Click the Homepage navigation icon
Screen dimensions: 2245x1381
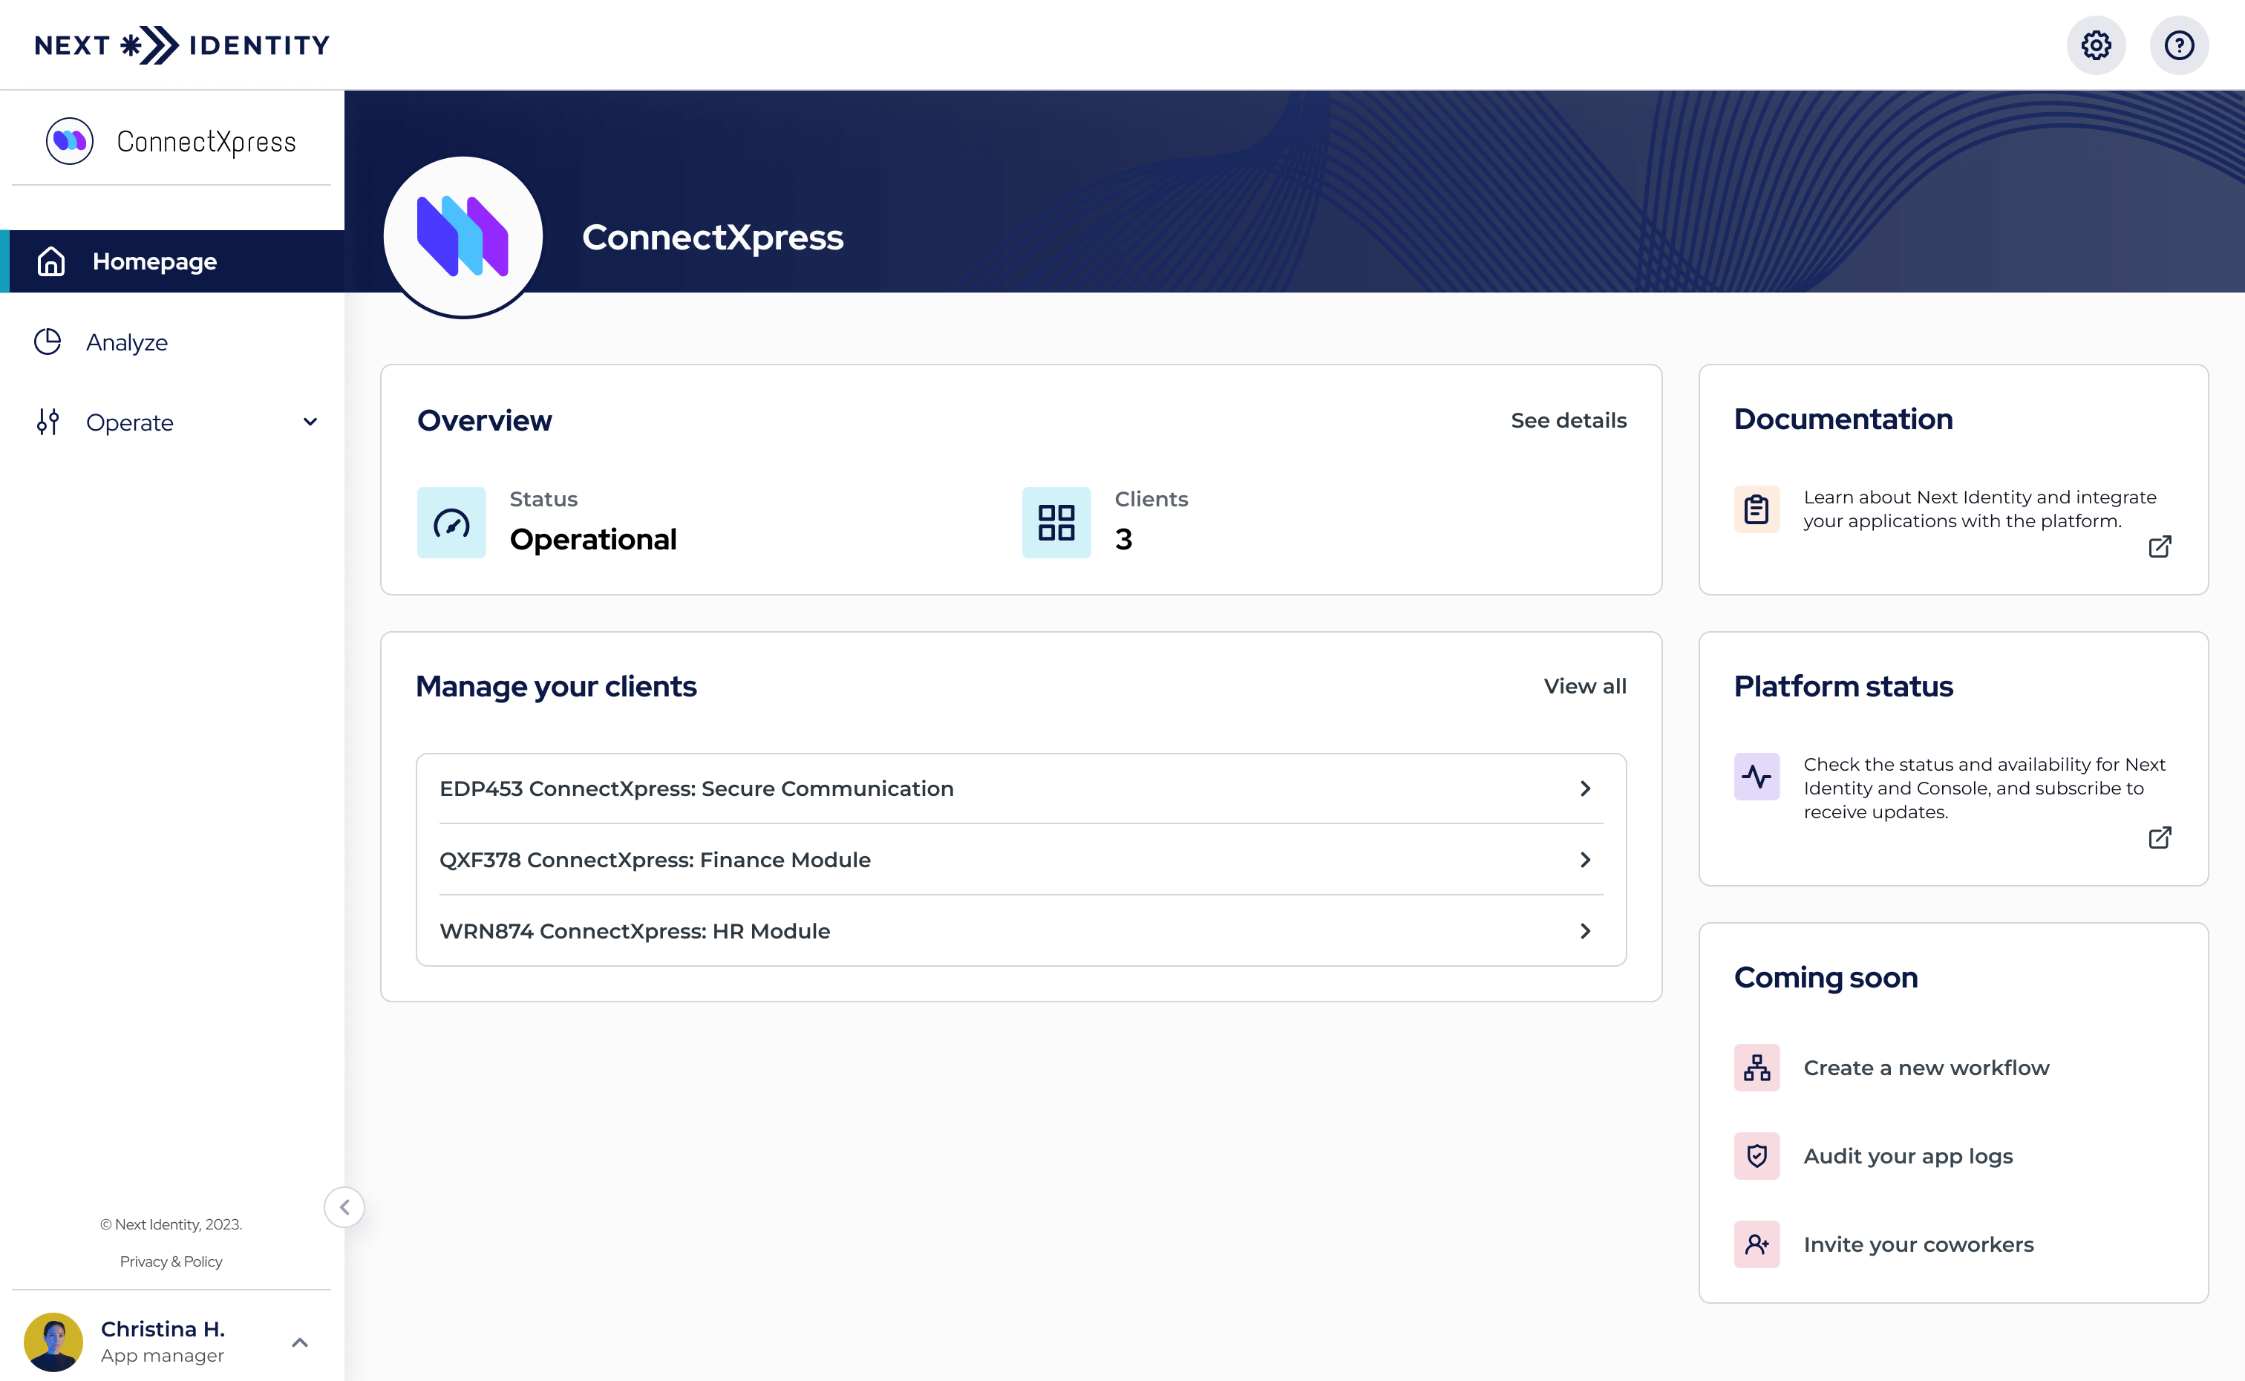click(x=50, y=261)
